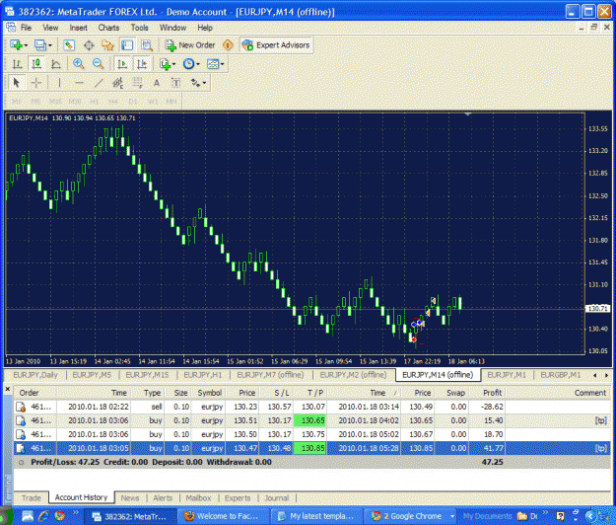Select the Text Label tool

[x=175, y=83]
